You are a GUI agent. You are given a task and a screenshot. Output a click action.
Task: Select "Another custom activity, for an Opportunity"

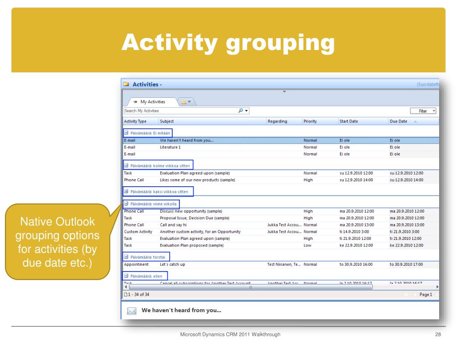[x=281, y=232]
